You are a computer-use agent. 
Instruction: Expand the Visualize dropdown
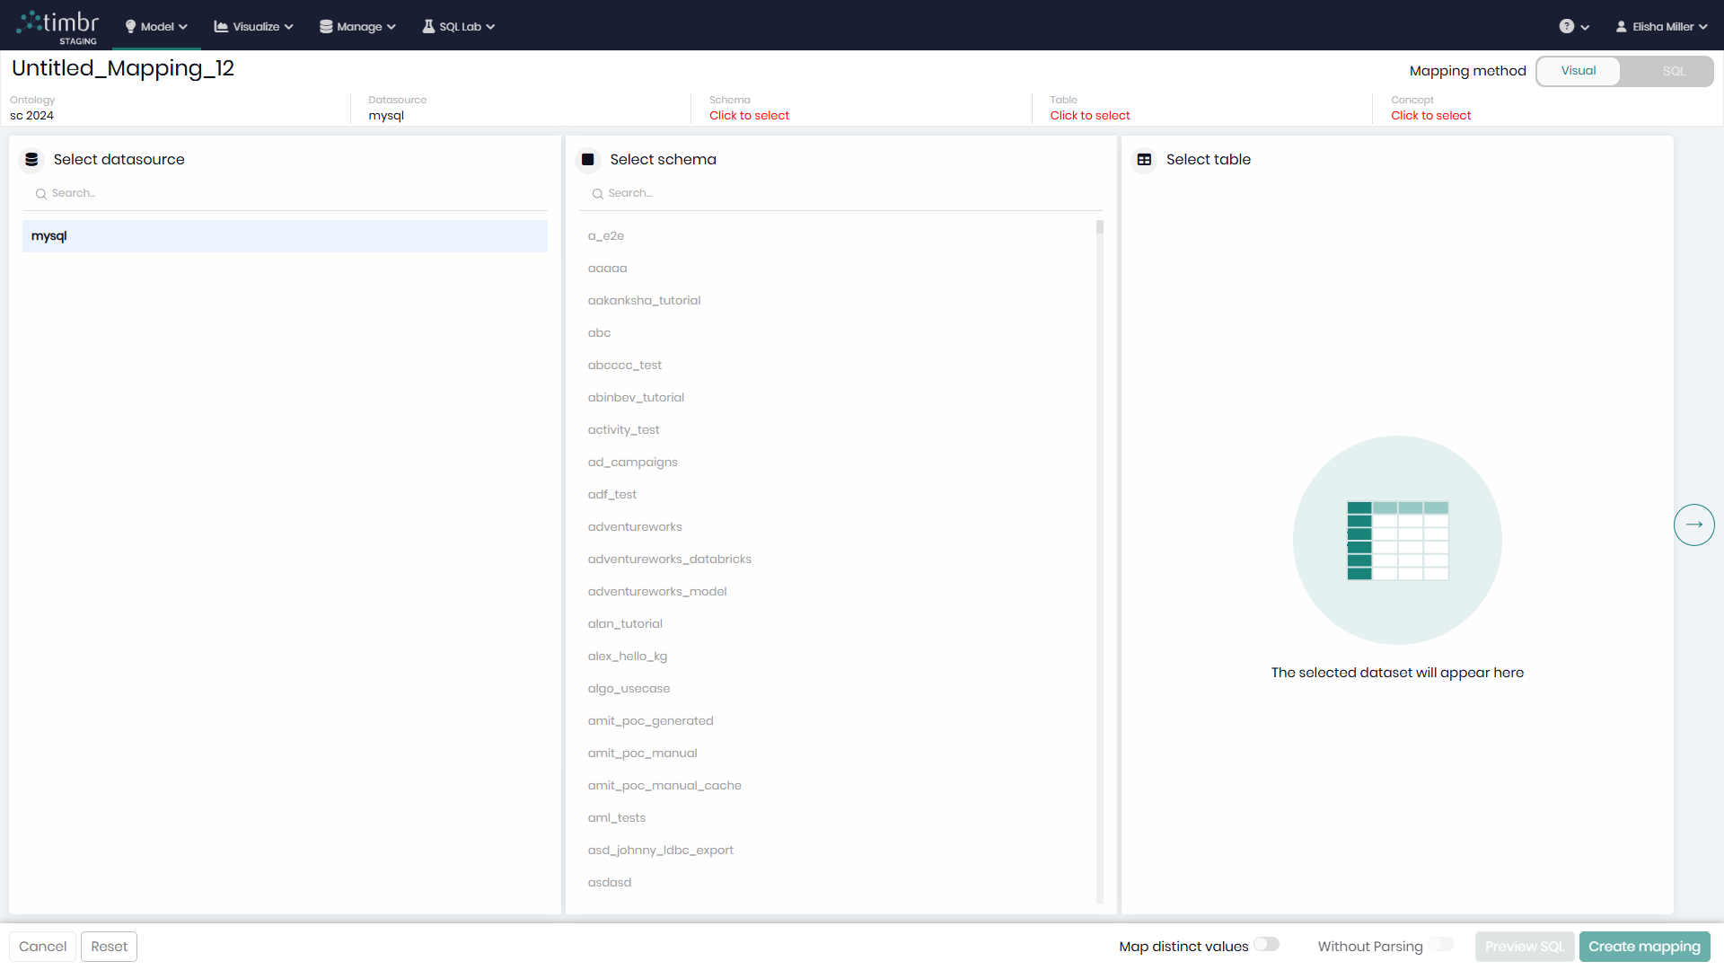click(x=252, y=26)
